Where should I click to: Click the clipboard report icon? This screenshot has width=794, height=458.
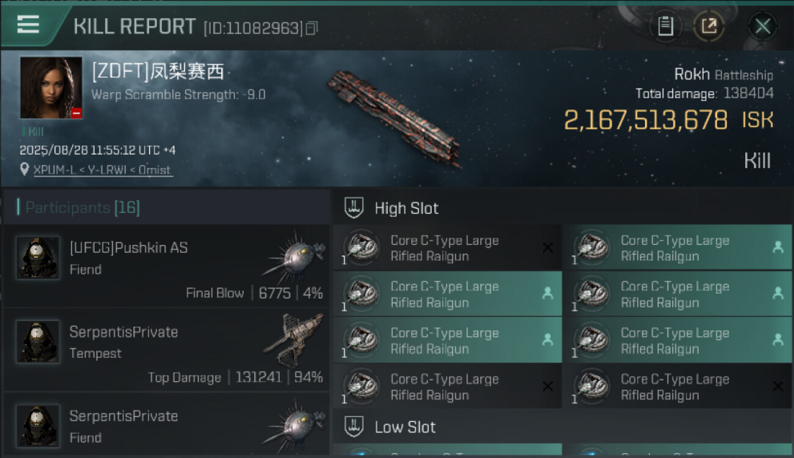[665, 26]
